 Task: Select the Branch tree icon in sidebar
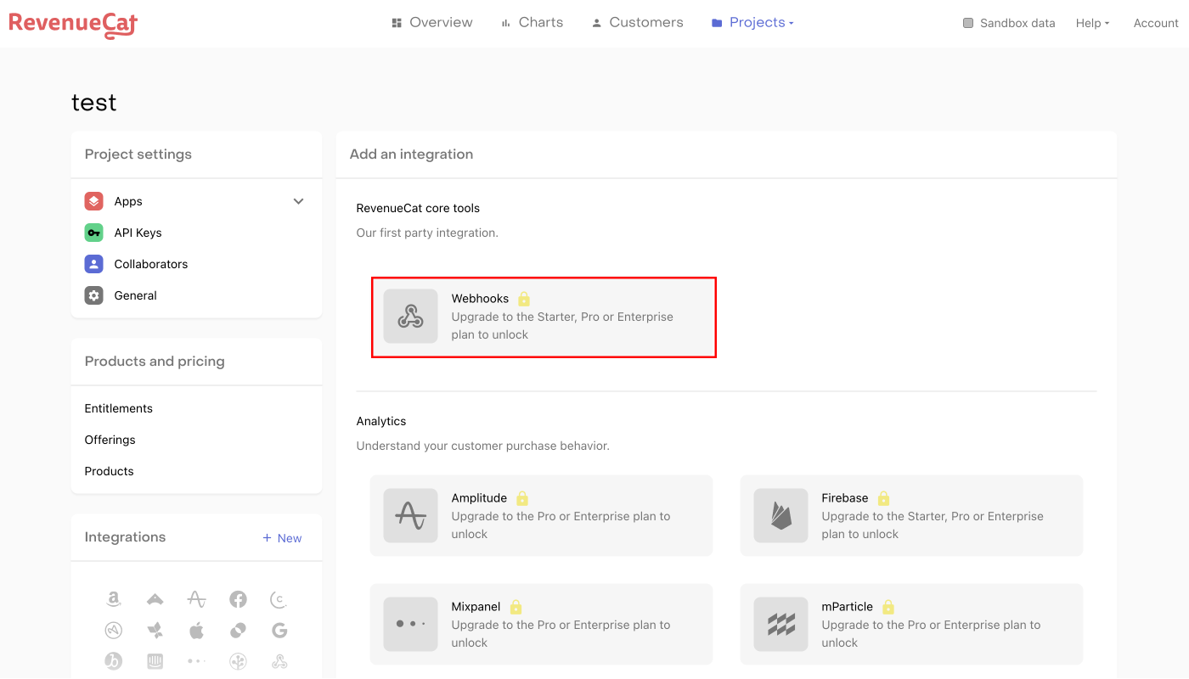[239, 660]
